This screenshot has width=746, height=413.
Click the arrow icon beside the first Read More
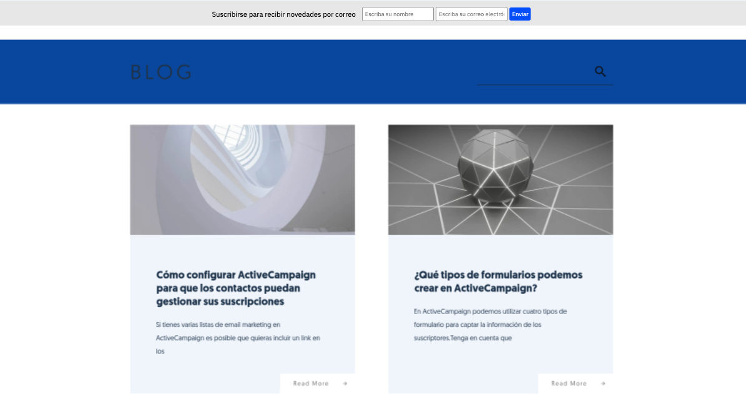(x=345, y=384)
